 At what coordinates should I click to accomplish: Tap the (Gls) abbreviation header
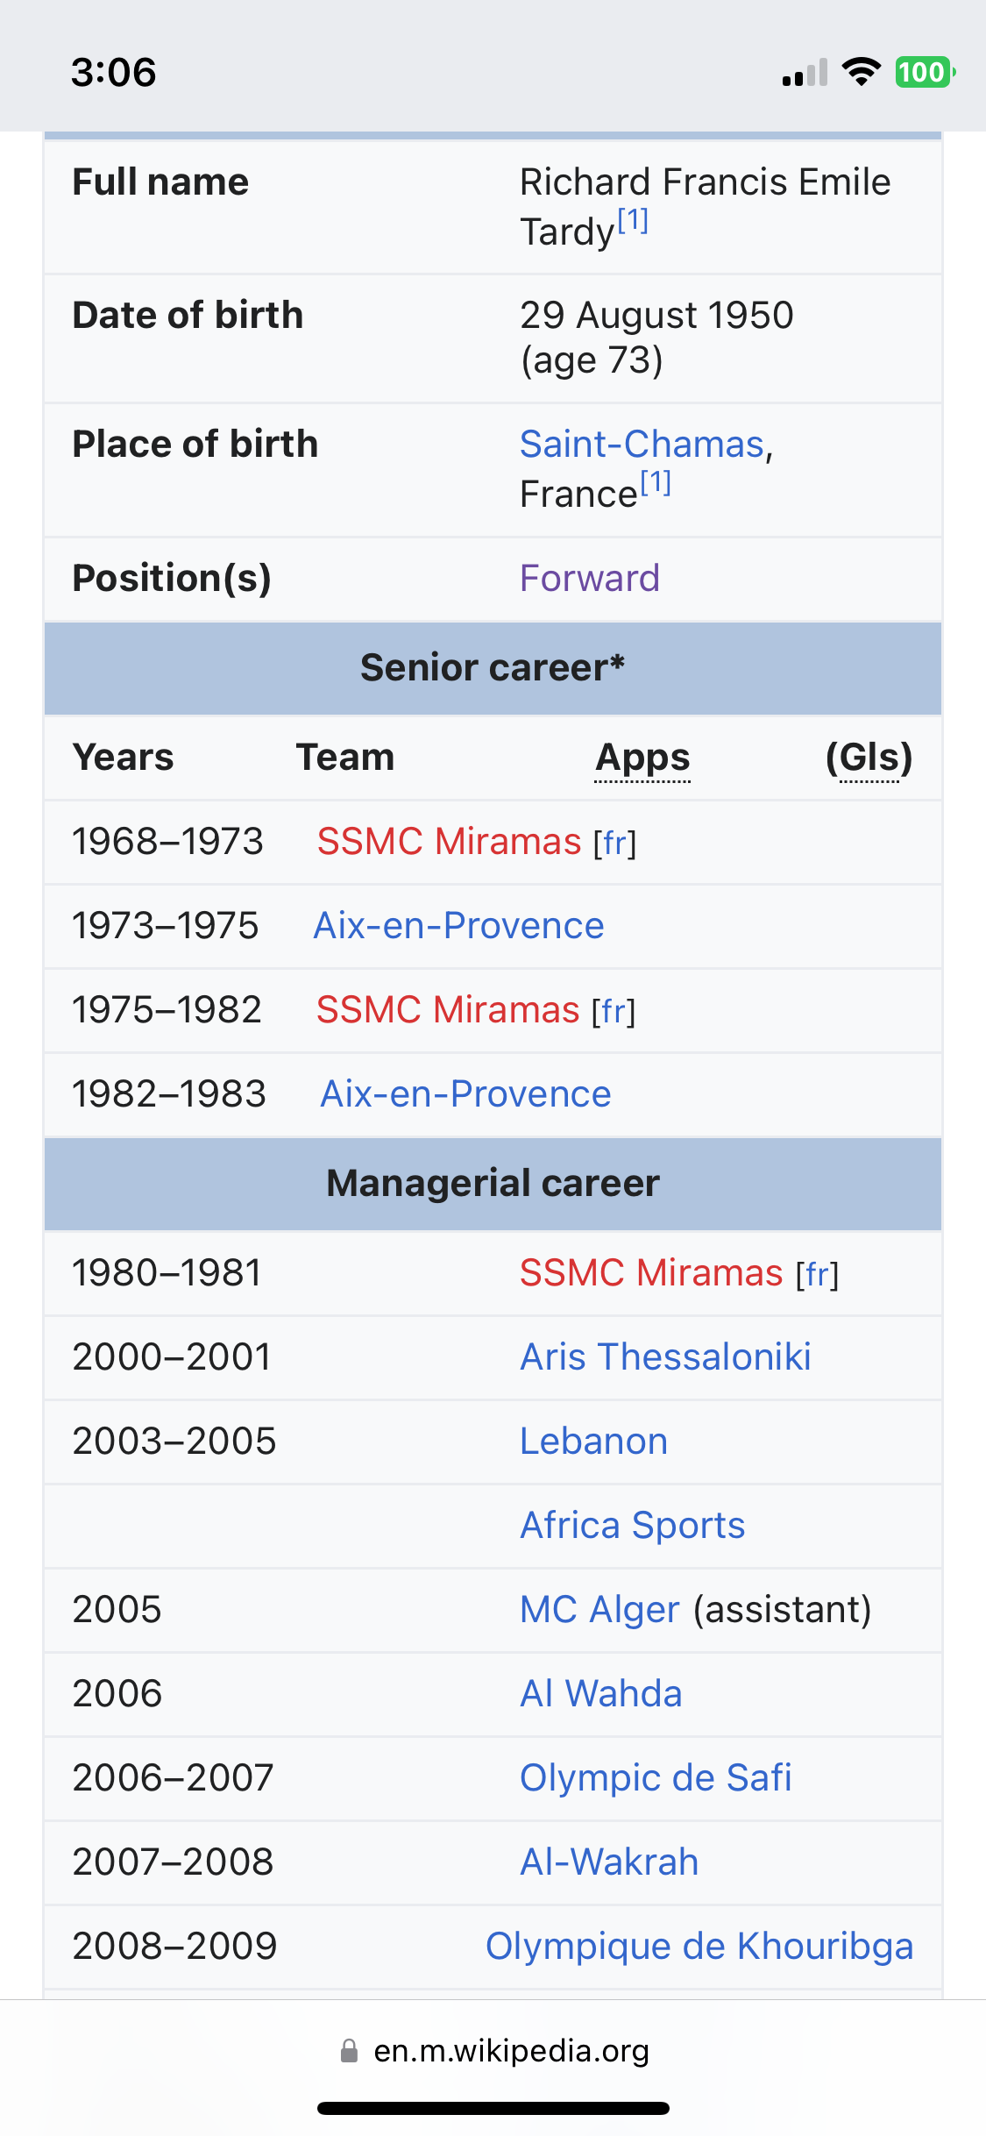869,758
